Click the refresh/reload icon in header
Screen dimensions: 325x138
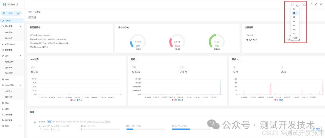pos(316,4)
